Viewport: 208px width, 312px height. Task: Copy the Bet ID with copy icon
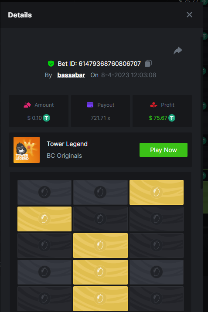coord(148,64)
